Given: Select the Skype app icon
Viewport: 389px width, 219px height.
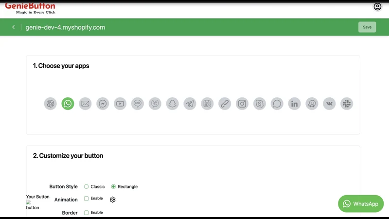Looking at the screenshot, I should [260, 104].
